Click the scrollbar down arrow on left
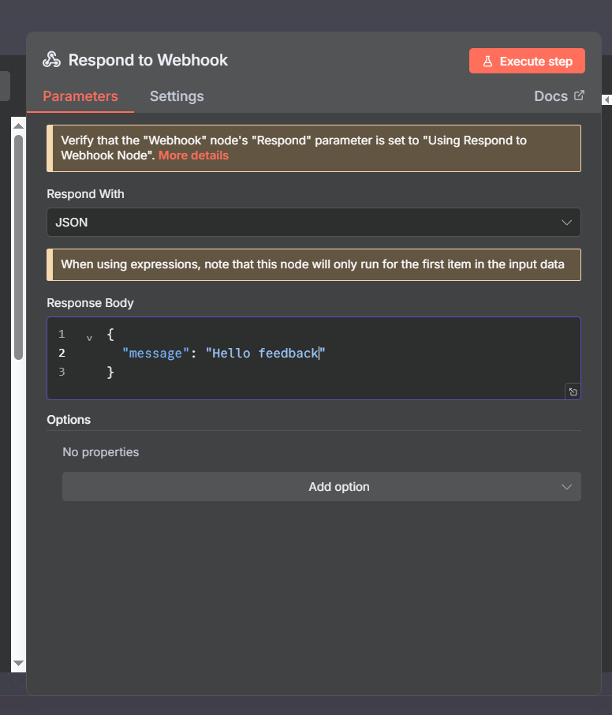Screen dimensions: 612x715 pyautogui.click(x=18, y=664)
